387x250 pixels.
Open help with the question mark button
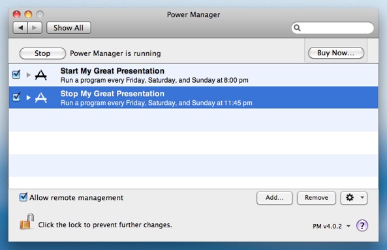click(362, 225)
